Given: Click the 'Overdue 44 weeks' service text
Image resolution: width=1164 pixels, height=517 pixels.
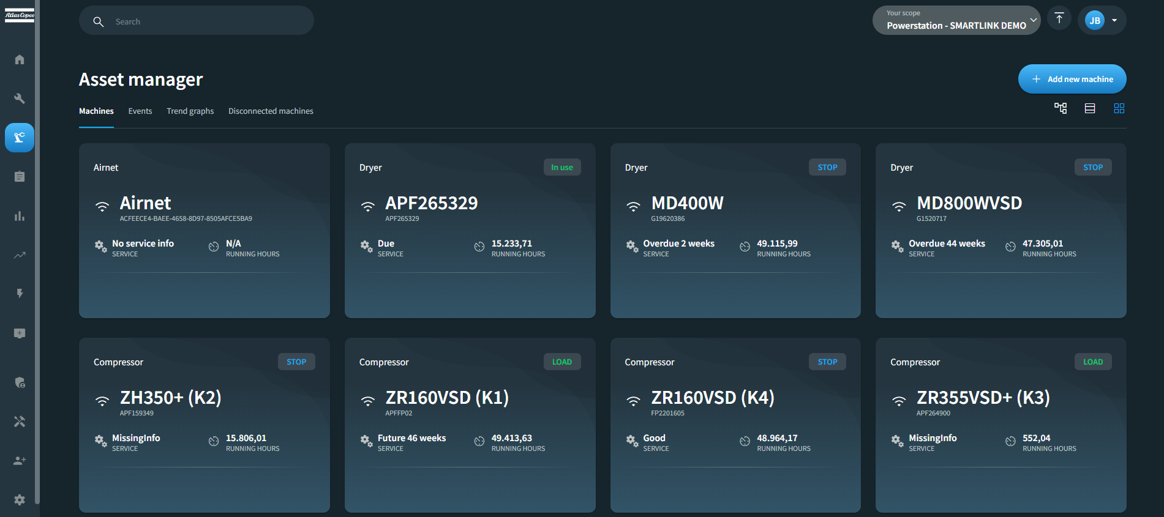Looking at the screenshot, I should 947,244.
